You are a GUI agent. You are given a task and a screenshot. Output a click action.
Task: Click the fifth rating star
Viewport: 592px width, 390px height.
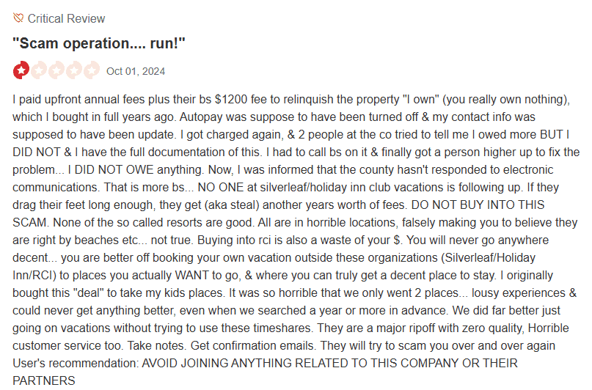tap(91, 70)
